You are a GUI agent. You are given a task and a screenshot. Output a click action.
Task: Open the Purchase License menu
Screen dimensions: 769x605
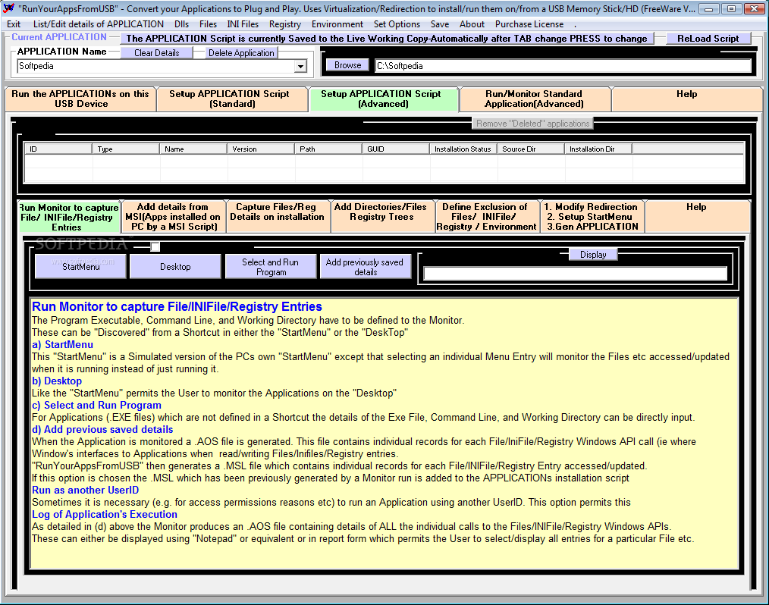pos(529,24)
